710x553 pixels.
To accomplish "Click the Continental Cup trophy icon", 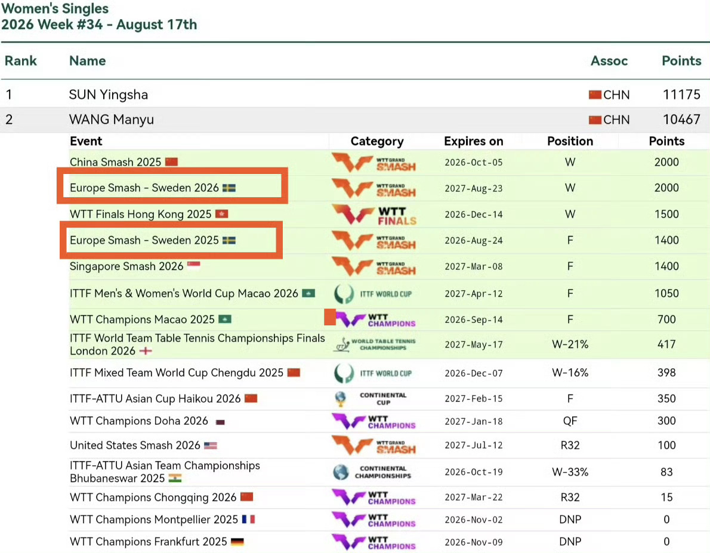I will coord(341,398).
